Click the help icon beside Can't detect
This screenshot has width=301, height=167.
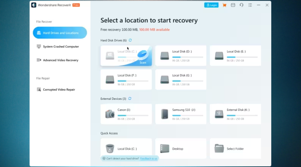coord(104,158)
